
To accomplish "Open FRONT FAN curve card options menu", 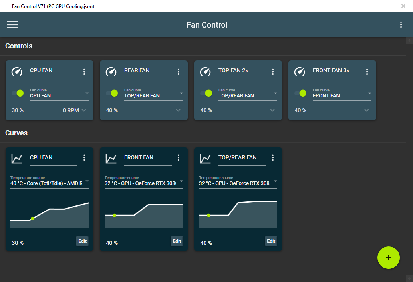I will click(179, 157).
